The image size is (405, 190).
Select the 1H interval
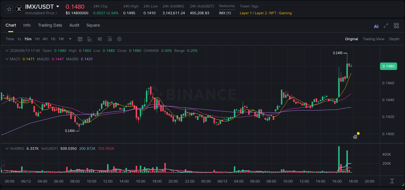coord(37,39)
